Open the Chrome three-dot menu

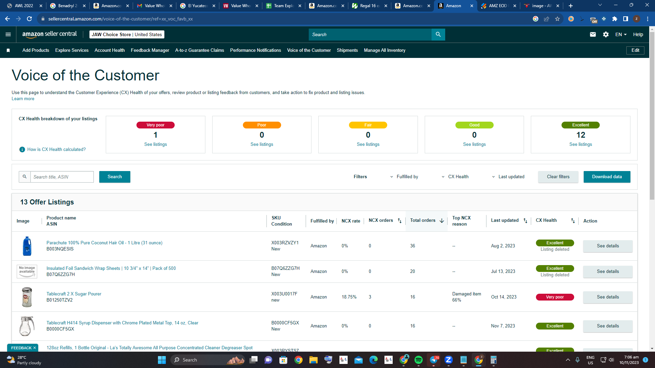647,19
